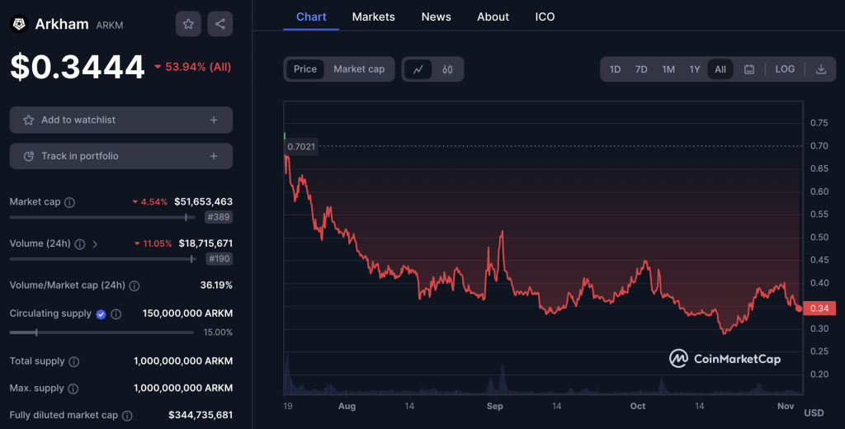Expand Volume (24h) details chevron
Image resolution: width=845 pixels, height=429 pixels.
(95, 244)
